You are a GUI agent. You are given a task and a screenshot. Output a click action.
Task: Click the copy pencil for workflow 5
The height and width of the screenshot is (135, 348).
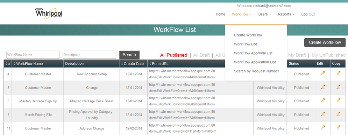tap(338, 87)
